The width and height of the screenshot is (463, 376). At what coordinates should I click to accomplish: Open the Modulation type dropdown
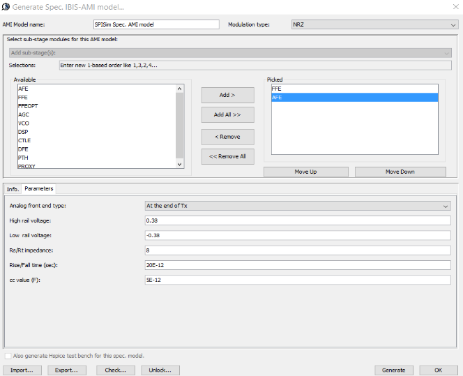click(374, 24)
